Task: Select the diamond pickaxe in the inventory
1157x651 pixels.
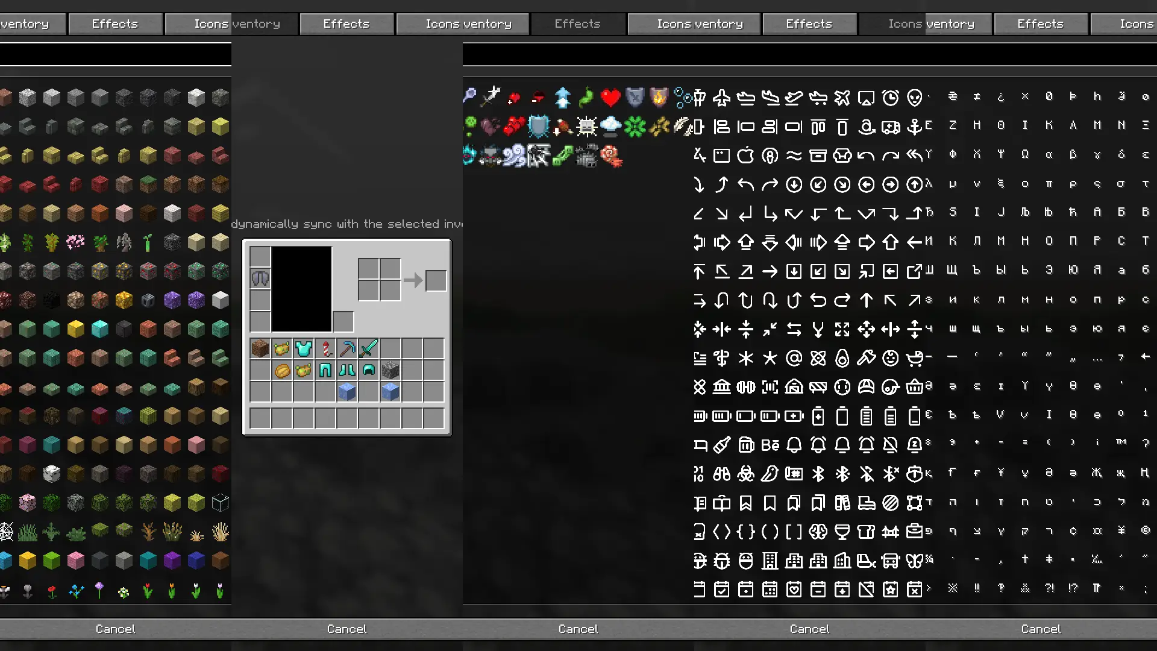Action: click(347, 348)
